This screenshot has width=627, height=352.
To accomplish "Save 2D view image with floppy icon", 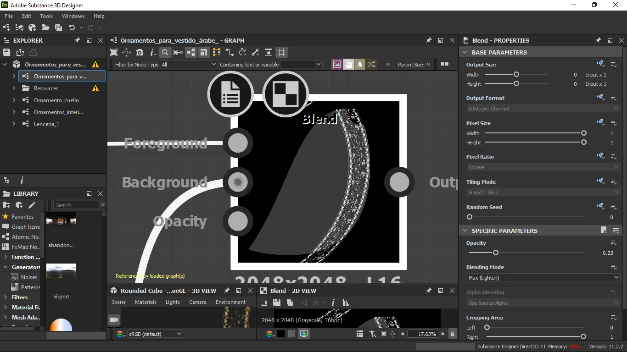I will tap(276, 302).
